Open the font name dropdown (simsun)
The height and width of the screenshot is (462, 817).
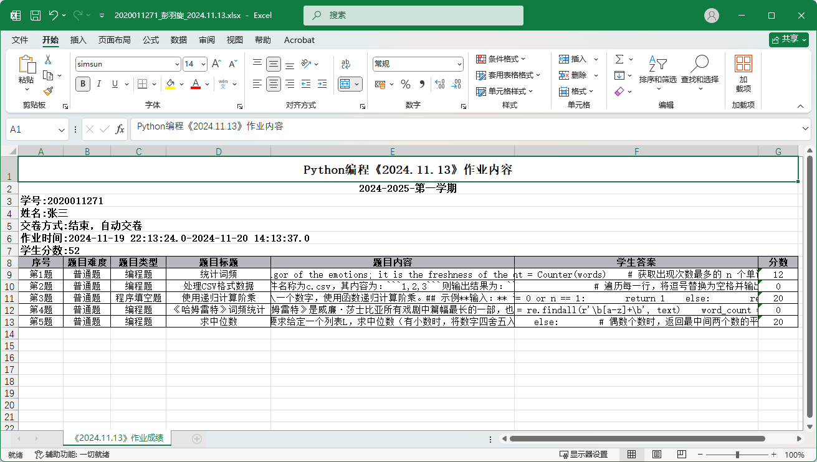click(177, 64)
